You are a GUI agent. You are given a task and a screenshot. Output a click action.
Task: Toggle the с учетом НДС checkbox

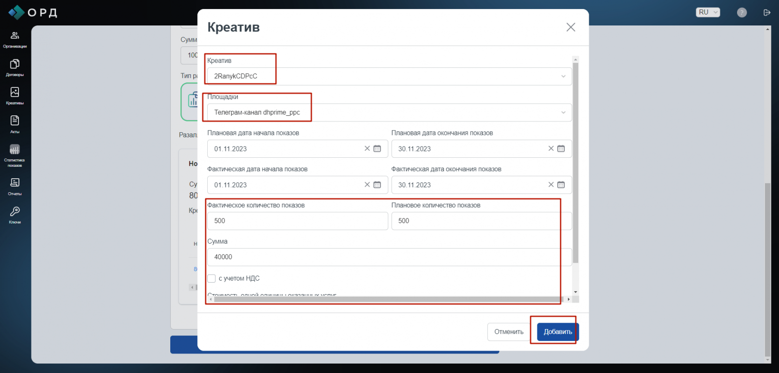pos(211,278)
